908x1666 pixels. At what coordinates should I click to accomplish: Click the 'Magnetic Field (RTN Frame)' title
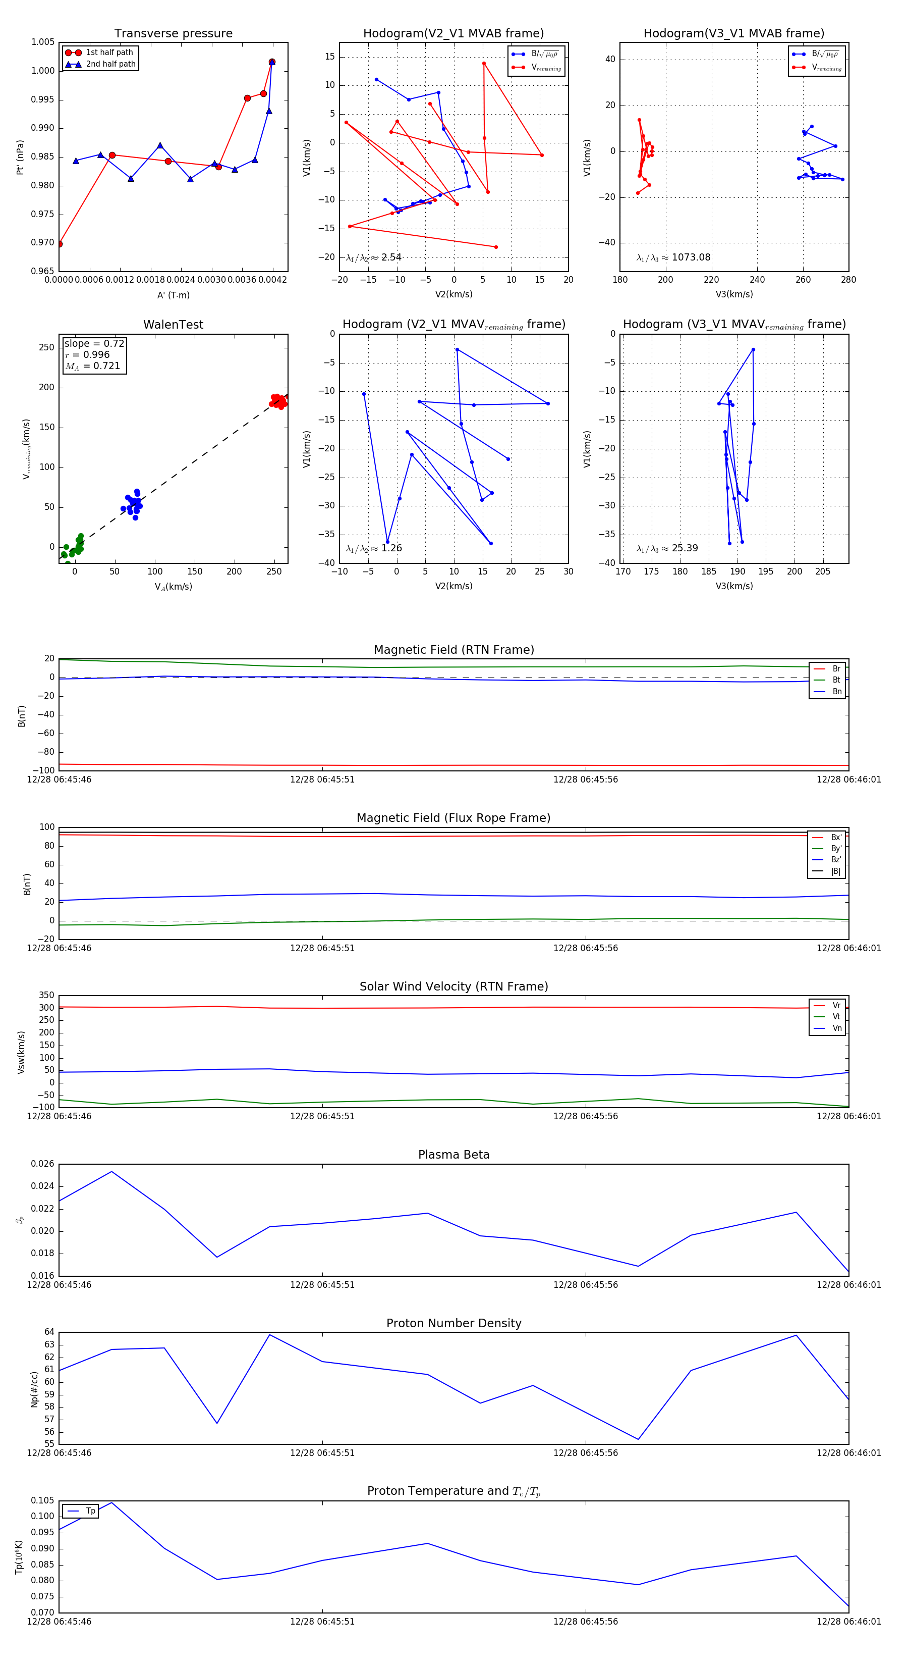coord(453,650)
